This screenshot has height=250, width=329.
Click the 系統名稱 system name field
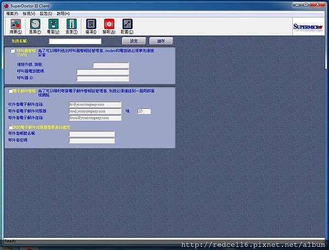(x=75, y=41)
